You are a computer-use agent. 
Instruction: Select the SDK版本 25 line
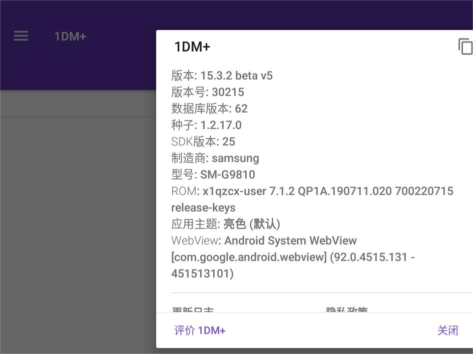pos(203,141)
